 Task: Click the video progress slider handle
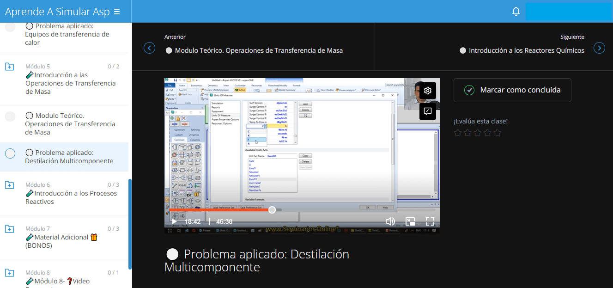coord(272,210)
